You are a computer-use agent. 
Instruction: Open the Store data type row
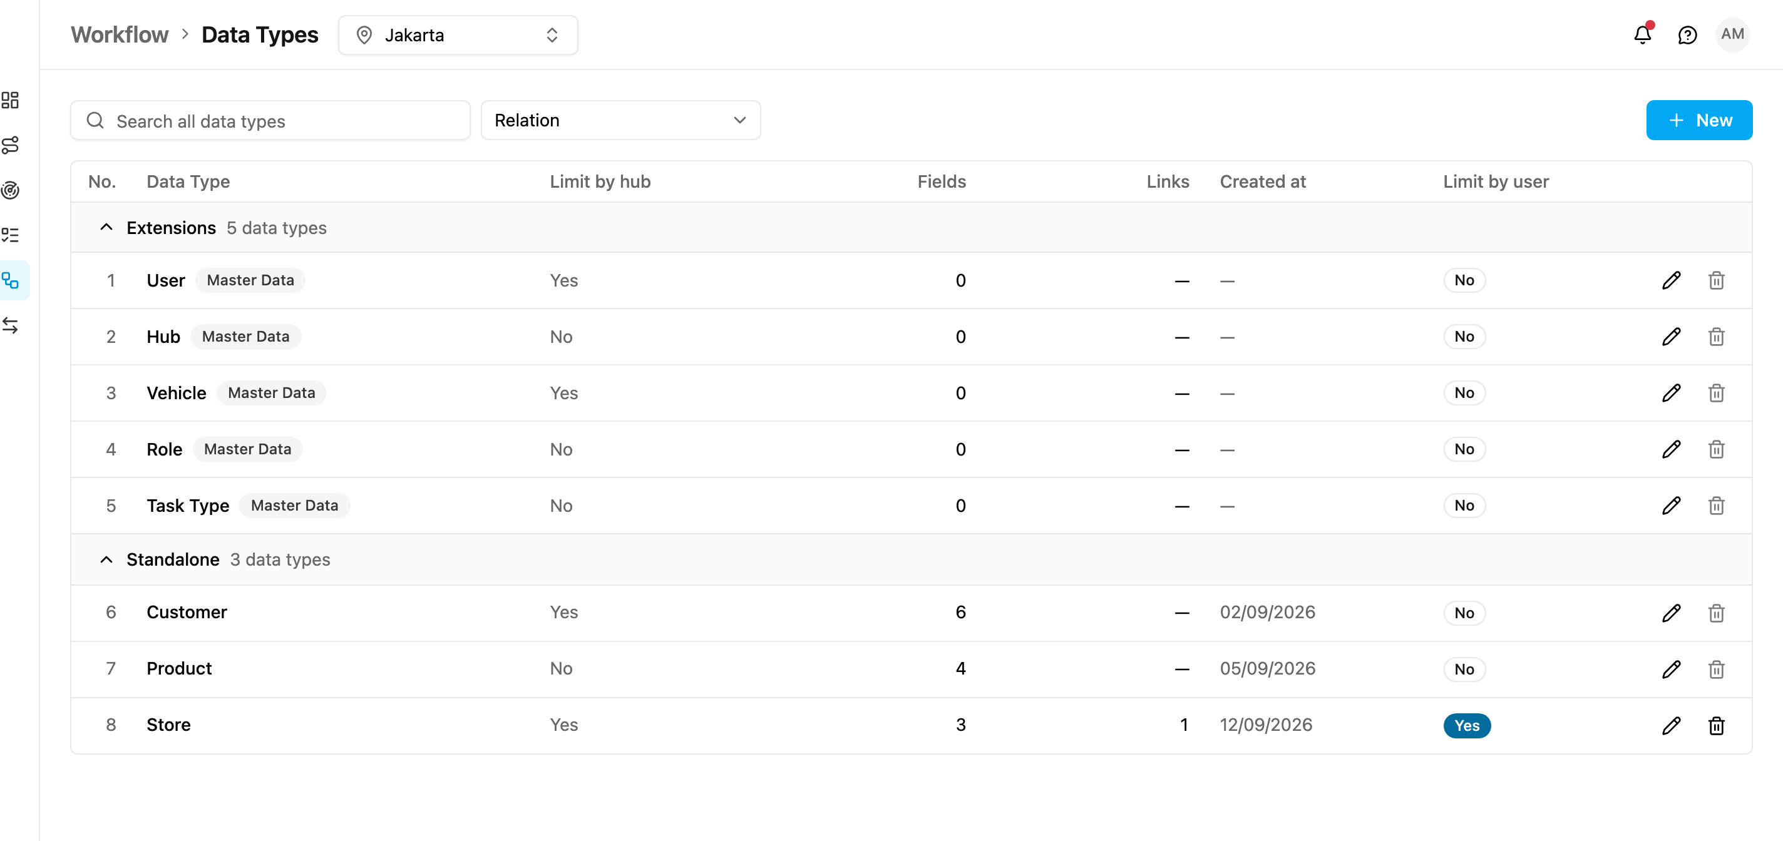click(x=911, y=725)
